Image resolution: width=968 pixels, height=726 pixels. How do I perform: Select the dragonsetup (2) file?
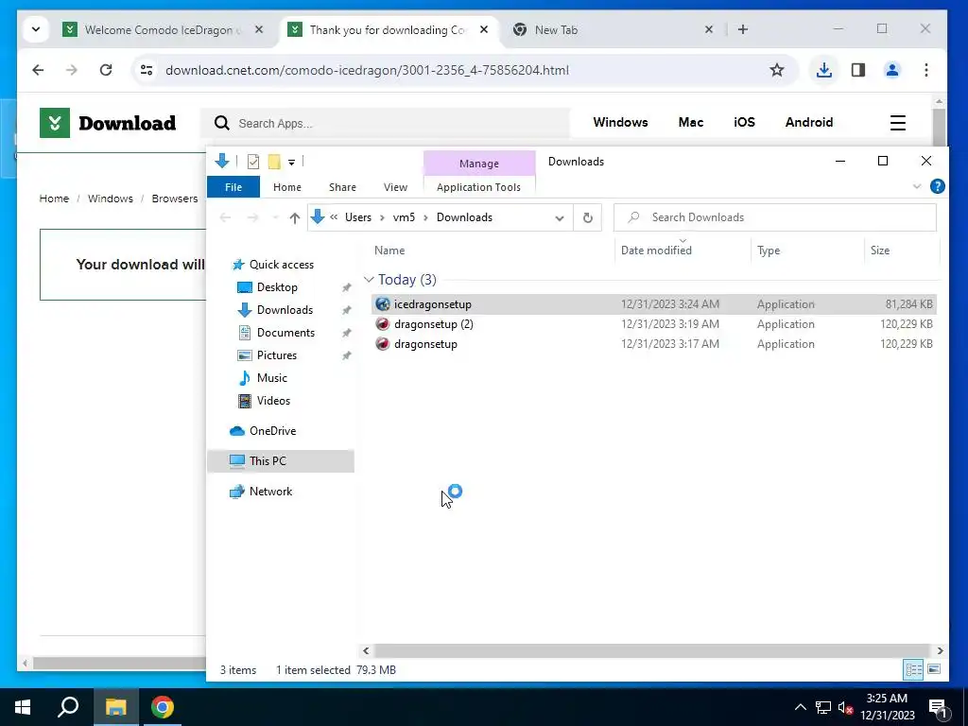point(654,324)
